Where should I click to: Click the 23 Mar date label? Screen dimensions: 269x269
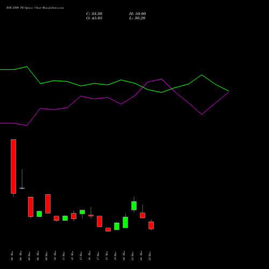[132, 256]
